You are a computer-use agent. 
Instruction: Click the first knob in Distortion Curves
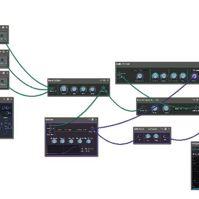click(x=155, y=108)
